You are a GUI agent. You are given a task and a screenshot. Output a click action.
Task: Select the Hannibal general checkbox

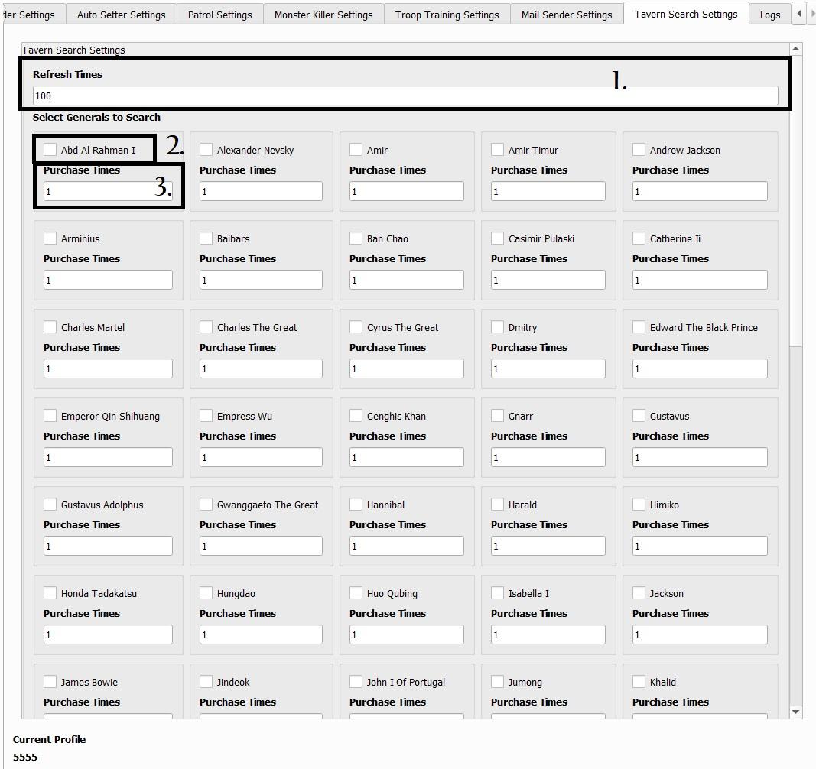point(356,505)
